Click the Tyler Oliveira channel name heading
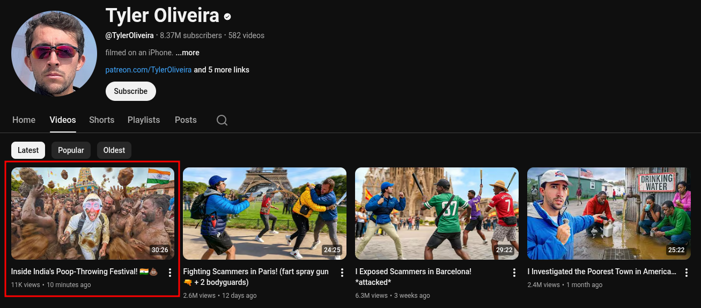701x308 pixels. click(x=163, y=16)
